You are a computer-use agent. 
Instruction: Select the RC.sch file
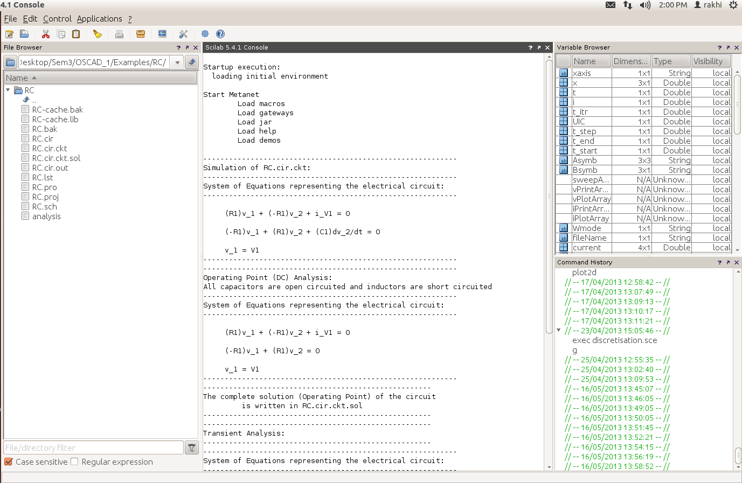44,206
